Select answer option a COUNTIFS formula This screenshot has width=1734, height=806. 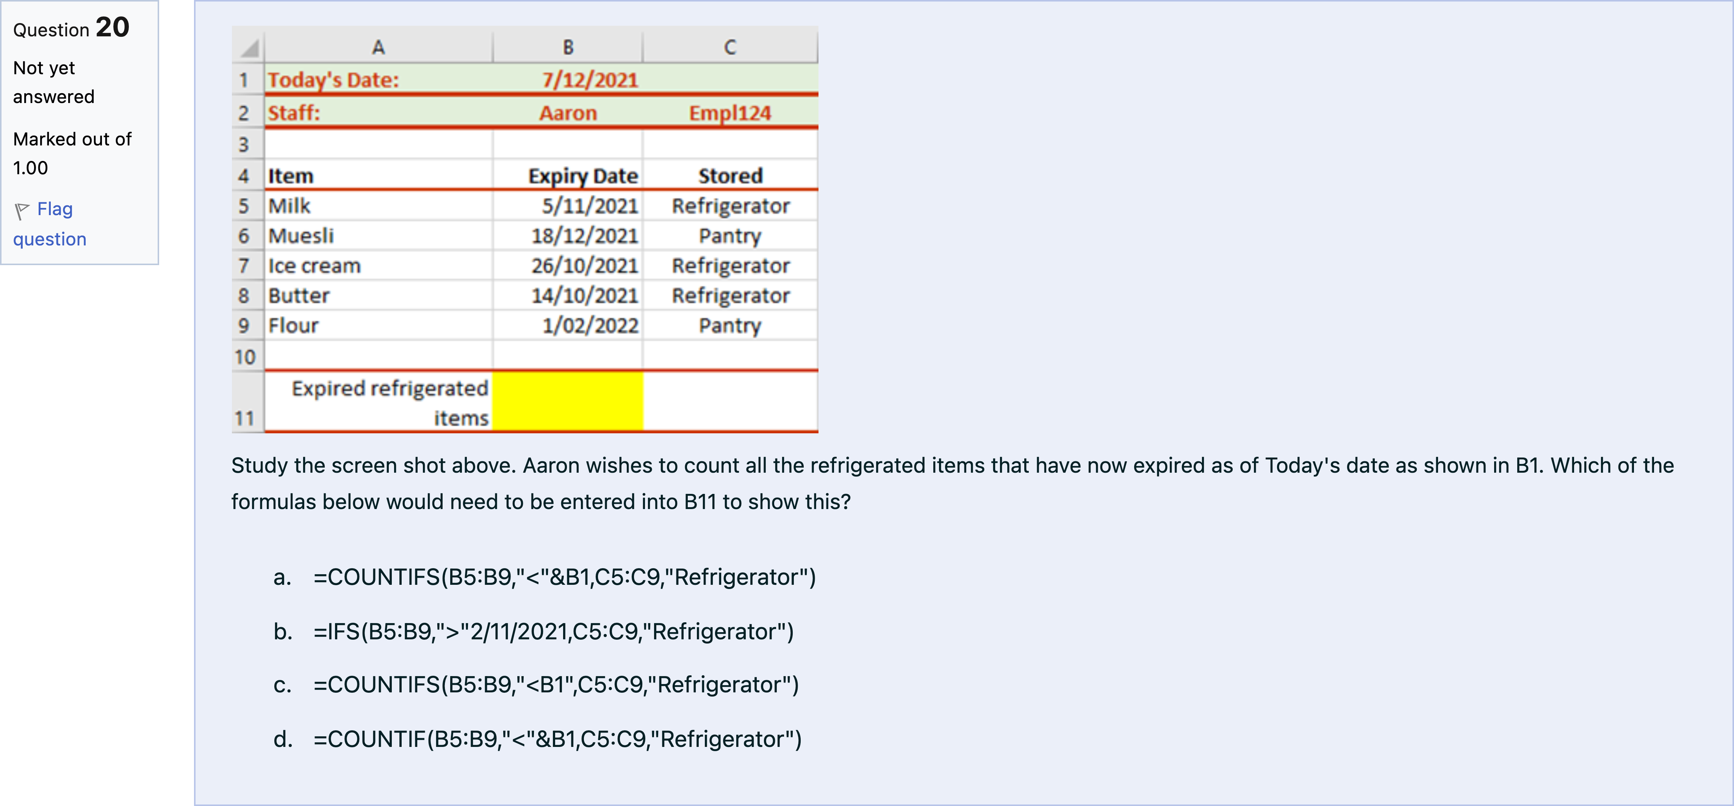click(x=564, y=577)
